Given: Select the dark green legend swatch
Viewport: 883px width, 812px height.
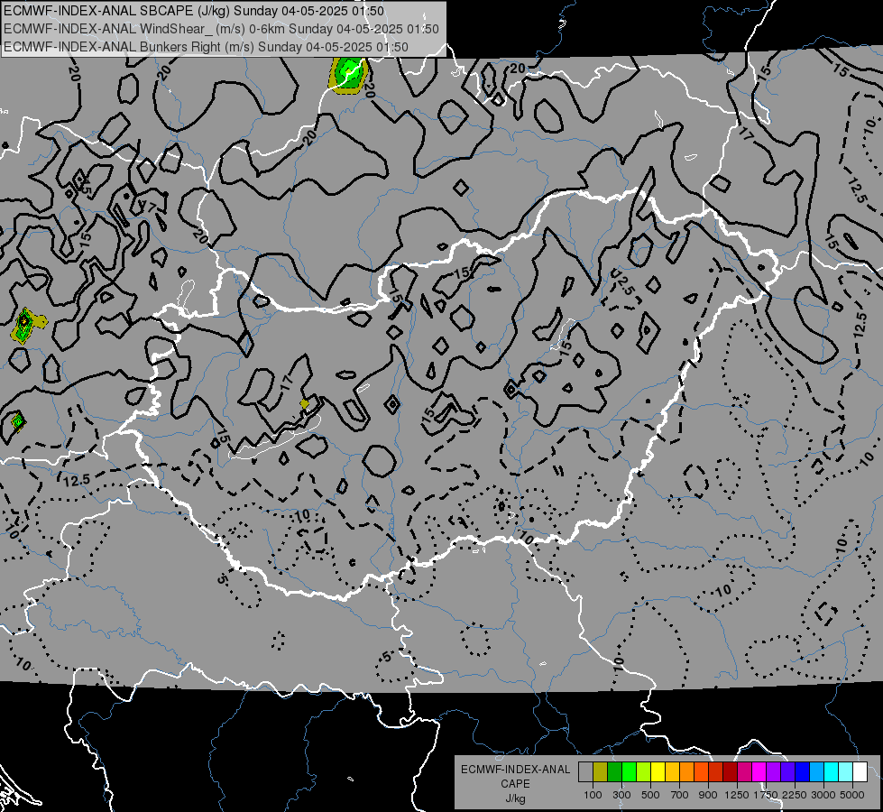Looking at the screenshot, I should tap(614, 772).
